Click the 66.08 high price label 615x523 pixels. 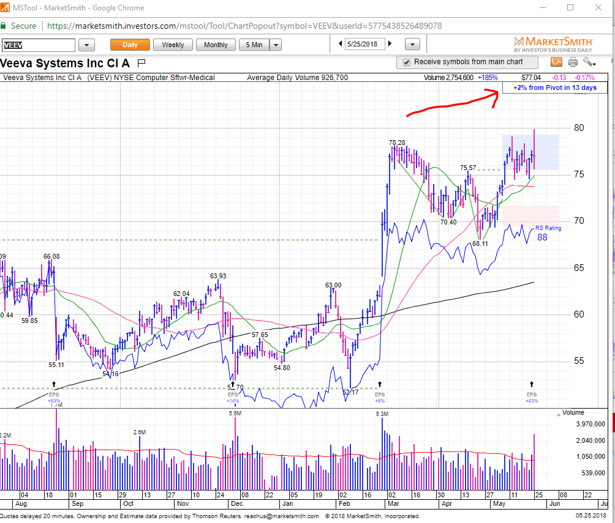(x=51, y=256)
